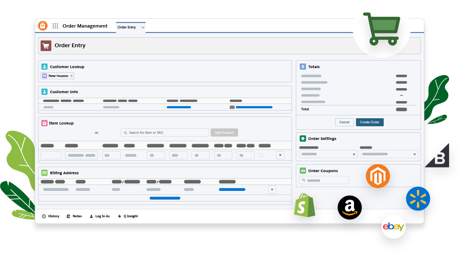Click the blue link below the Billing Address row
The height and width of the screenshot is (259, 465).
pyautogui.click(x=165, y=198)
